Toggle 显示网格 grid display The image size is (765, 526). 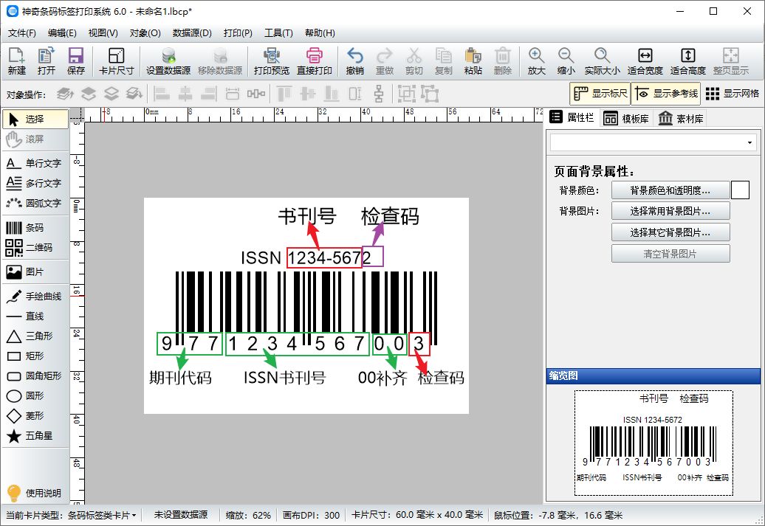(733, 94)
